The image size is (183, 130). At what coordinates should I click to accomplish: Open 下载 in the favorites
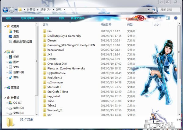pyautogui.click(x=16, y=31)
